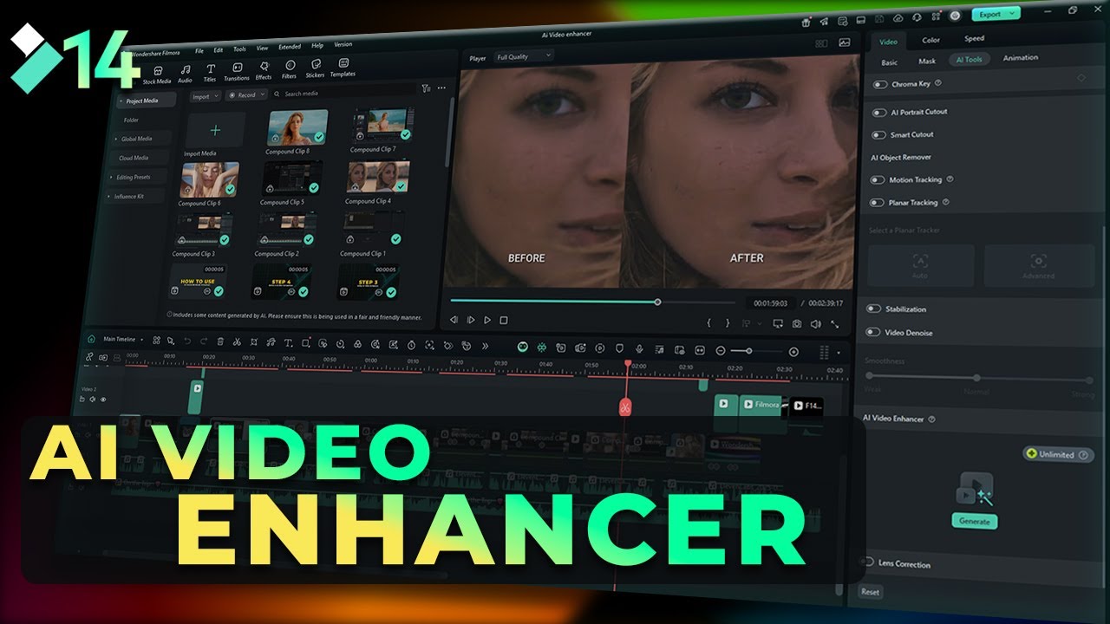Switch to the Color tab
The width and height of the screenshot is (1110, 624).
click(x=930, y=40)
